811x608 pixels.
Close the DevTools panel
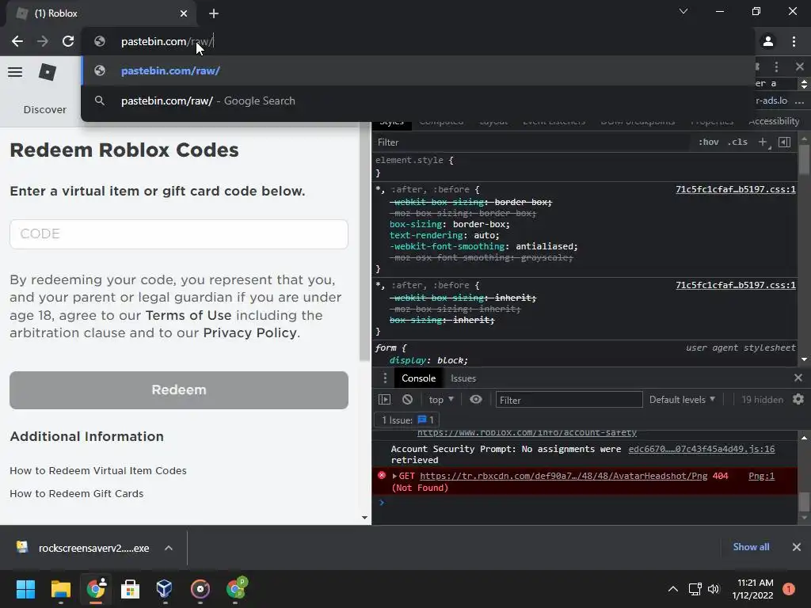pos(800,66)
